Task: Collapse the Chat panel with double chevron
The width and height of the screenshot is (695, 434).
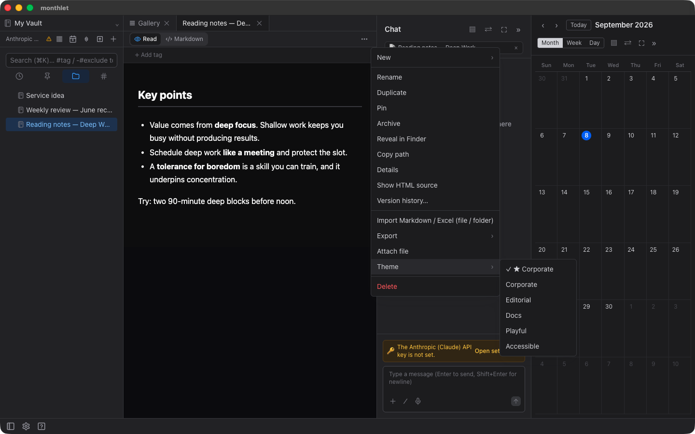Action: 518,30
